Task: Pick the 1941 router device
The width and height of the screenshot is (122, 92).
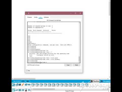Action: [37, 85]
